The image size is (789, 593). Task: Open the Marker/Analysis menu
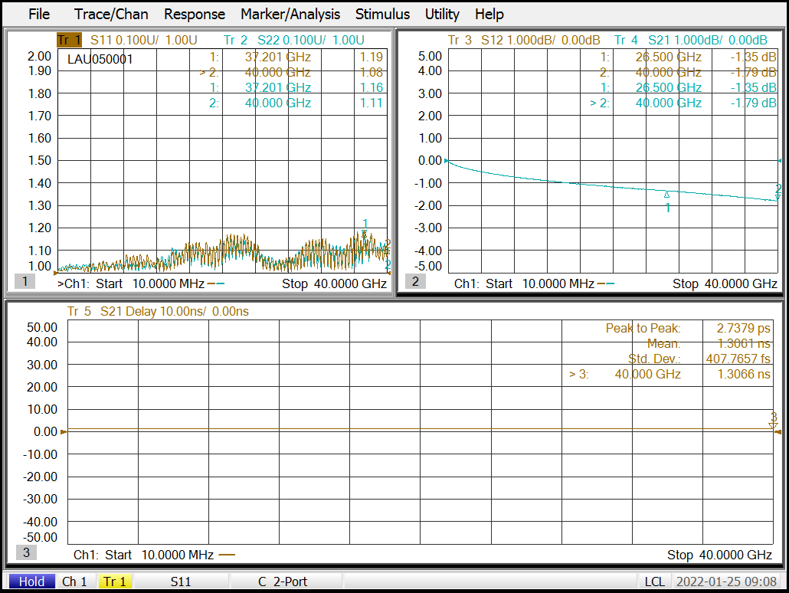click(x=290, y=14)
